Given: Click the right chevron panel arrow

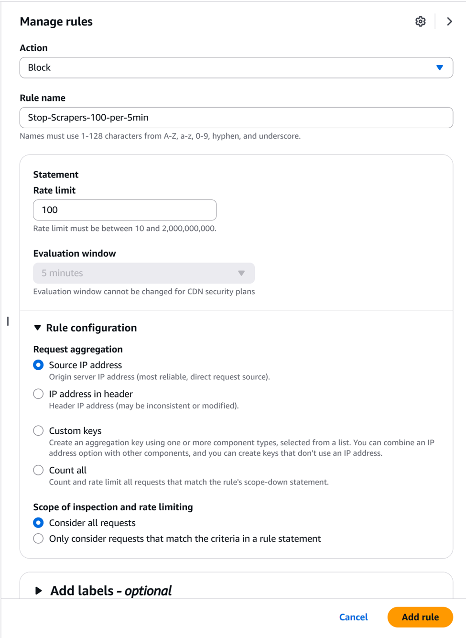Looking at the screenshot, I should pyautogui.click(x=449, y=22).
